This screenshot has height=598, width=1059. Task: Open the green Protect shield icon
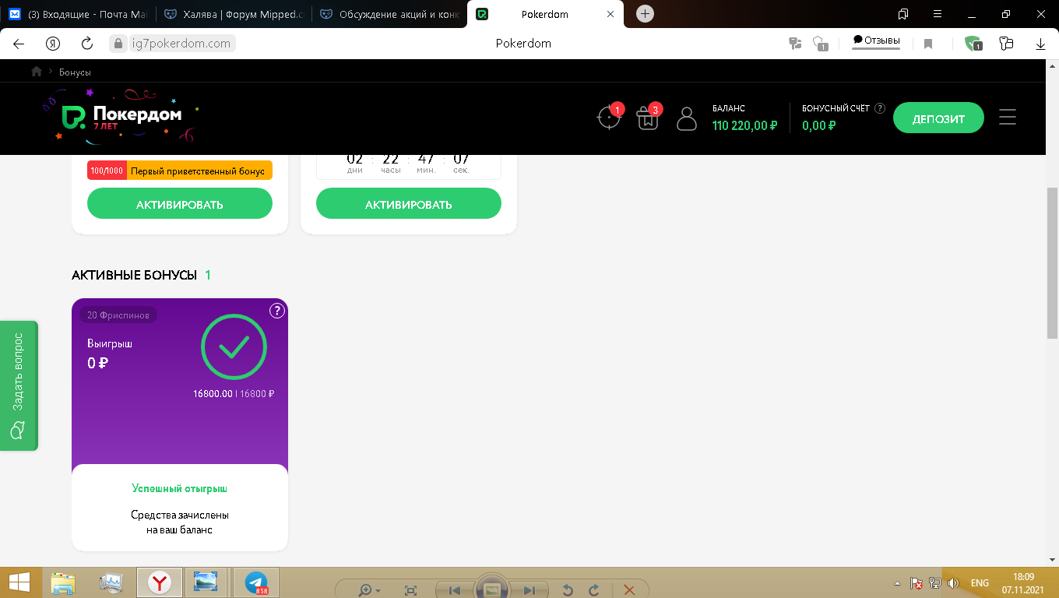tap(973, 44)
